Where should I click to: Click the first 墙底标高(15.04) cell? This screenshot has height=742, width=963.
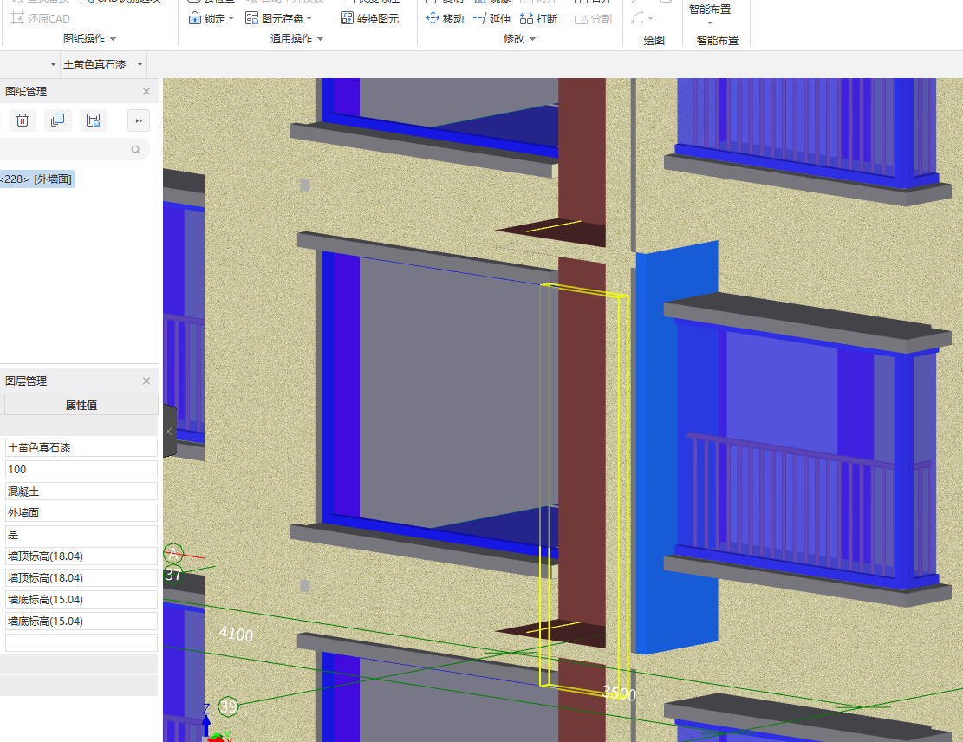(x=81, y=600)
